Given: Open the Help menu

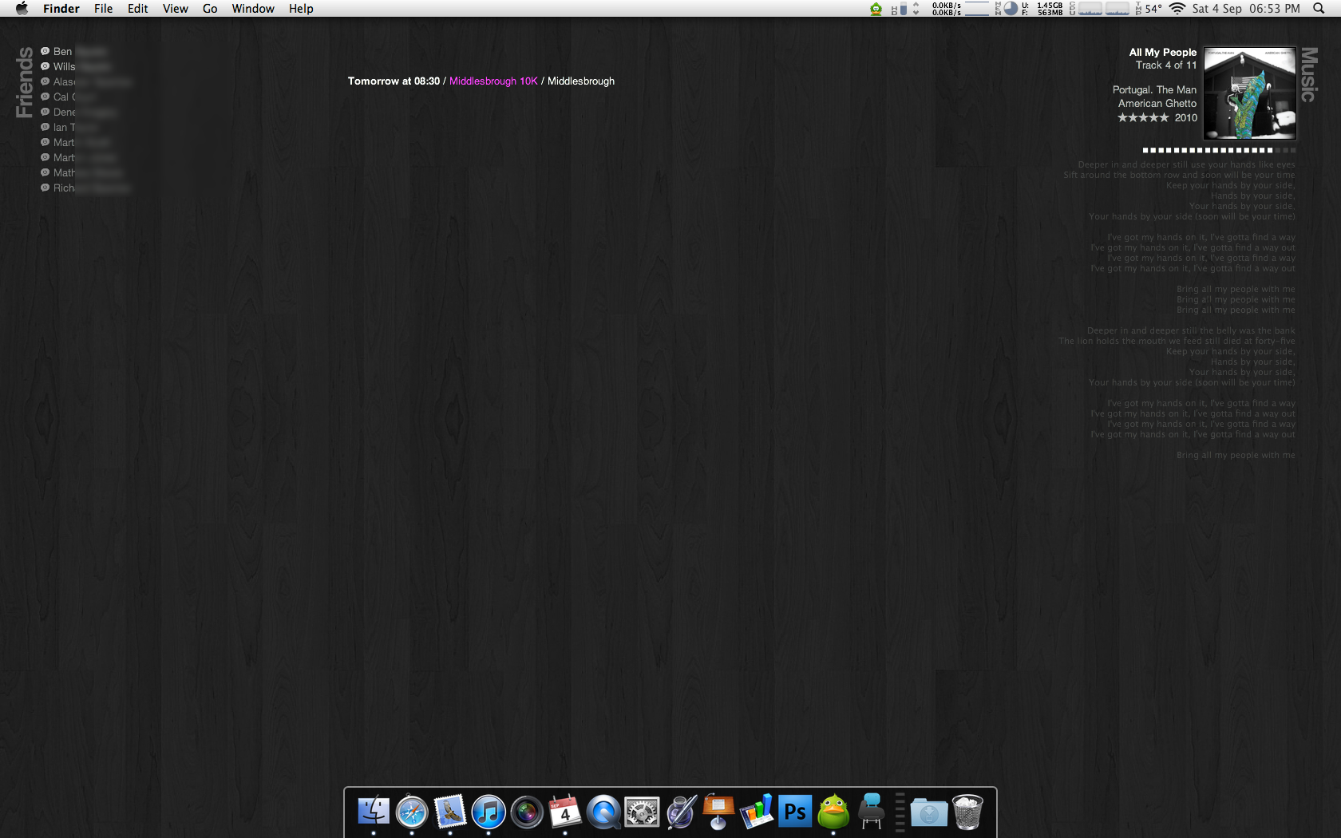Looking at the screenshot, I should (x=301, y=9).
